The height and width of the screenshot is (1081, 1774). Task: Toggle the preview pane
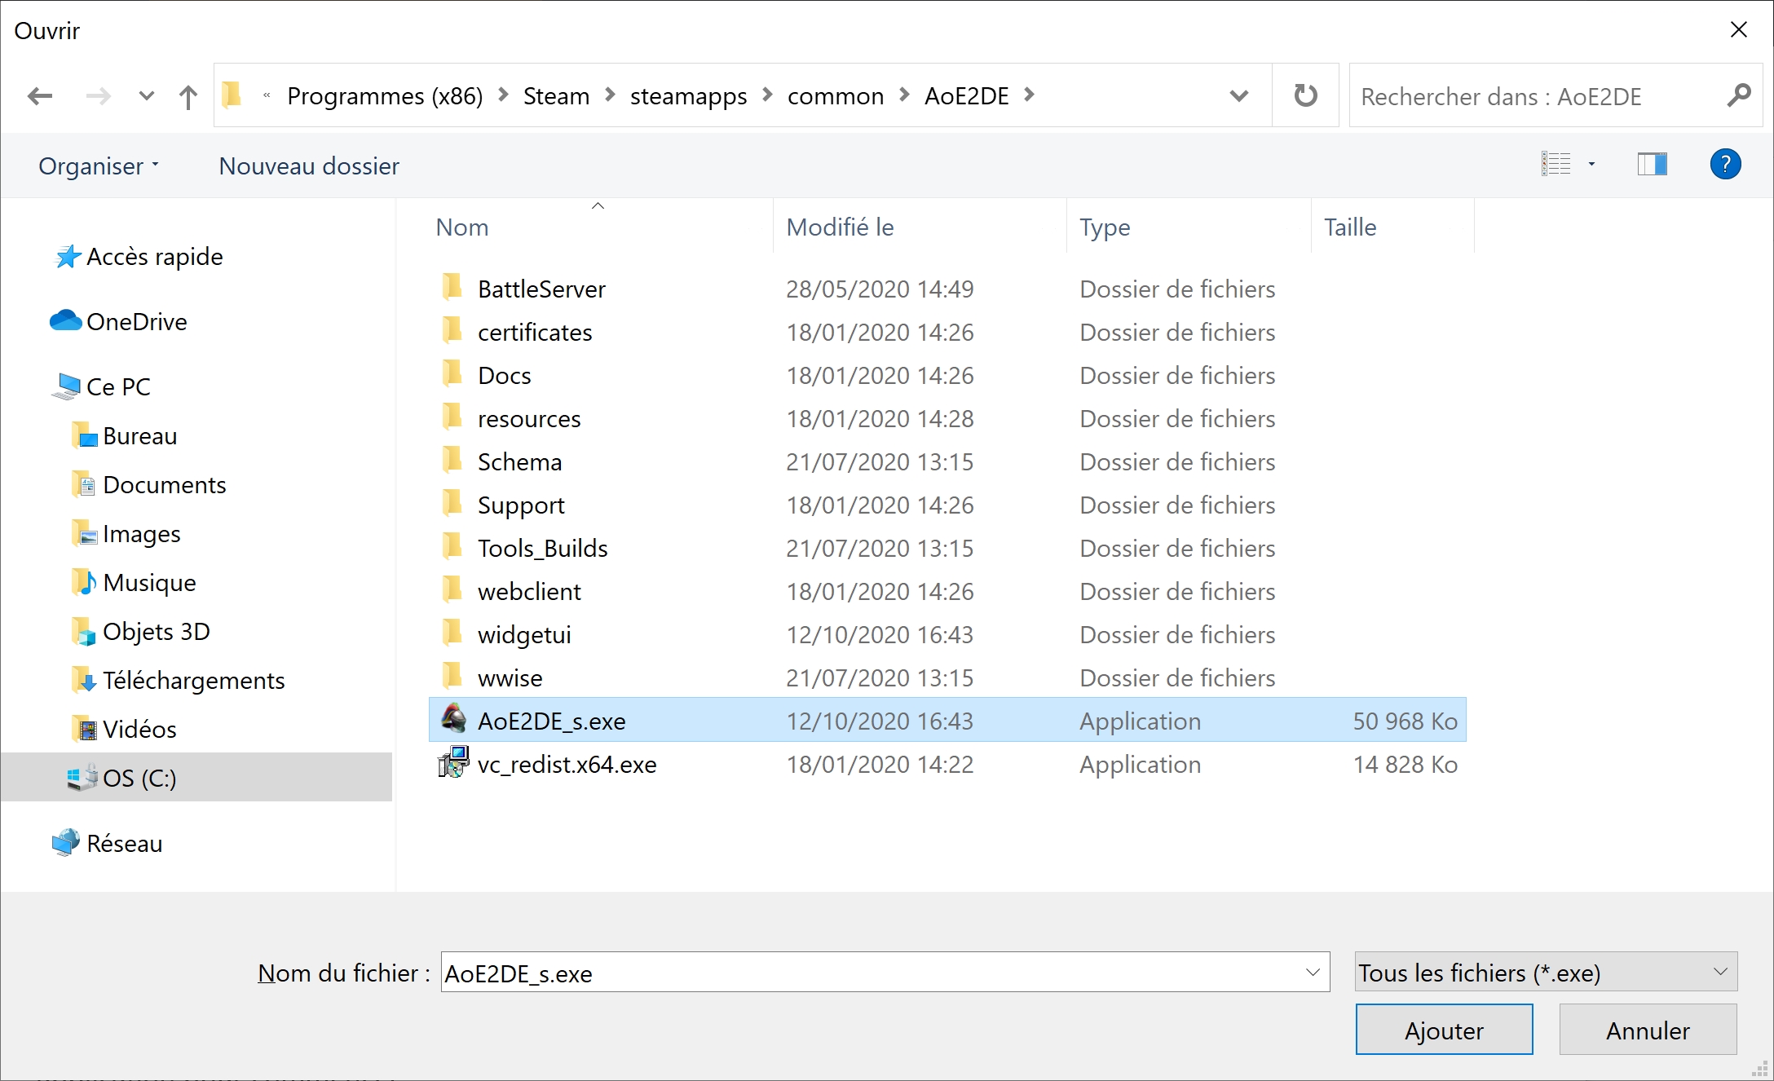pyautogui.click(x=1653, y=164)
